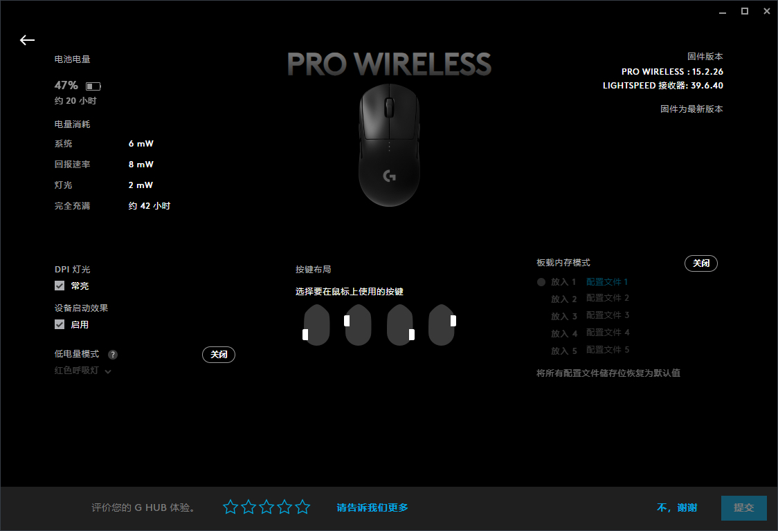Click the battery level icon next to 47%
This screenshot has height=531, width=778.
coord(93,86)
